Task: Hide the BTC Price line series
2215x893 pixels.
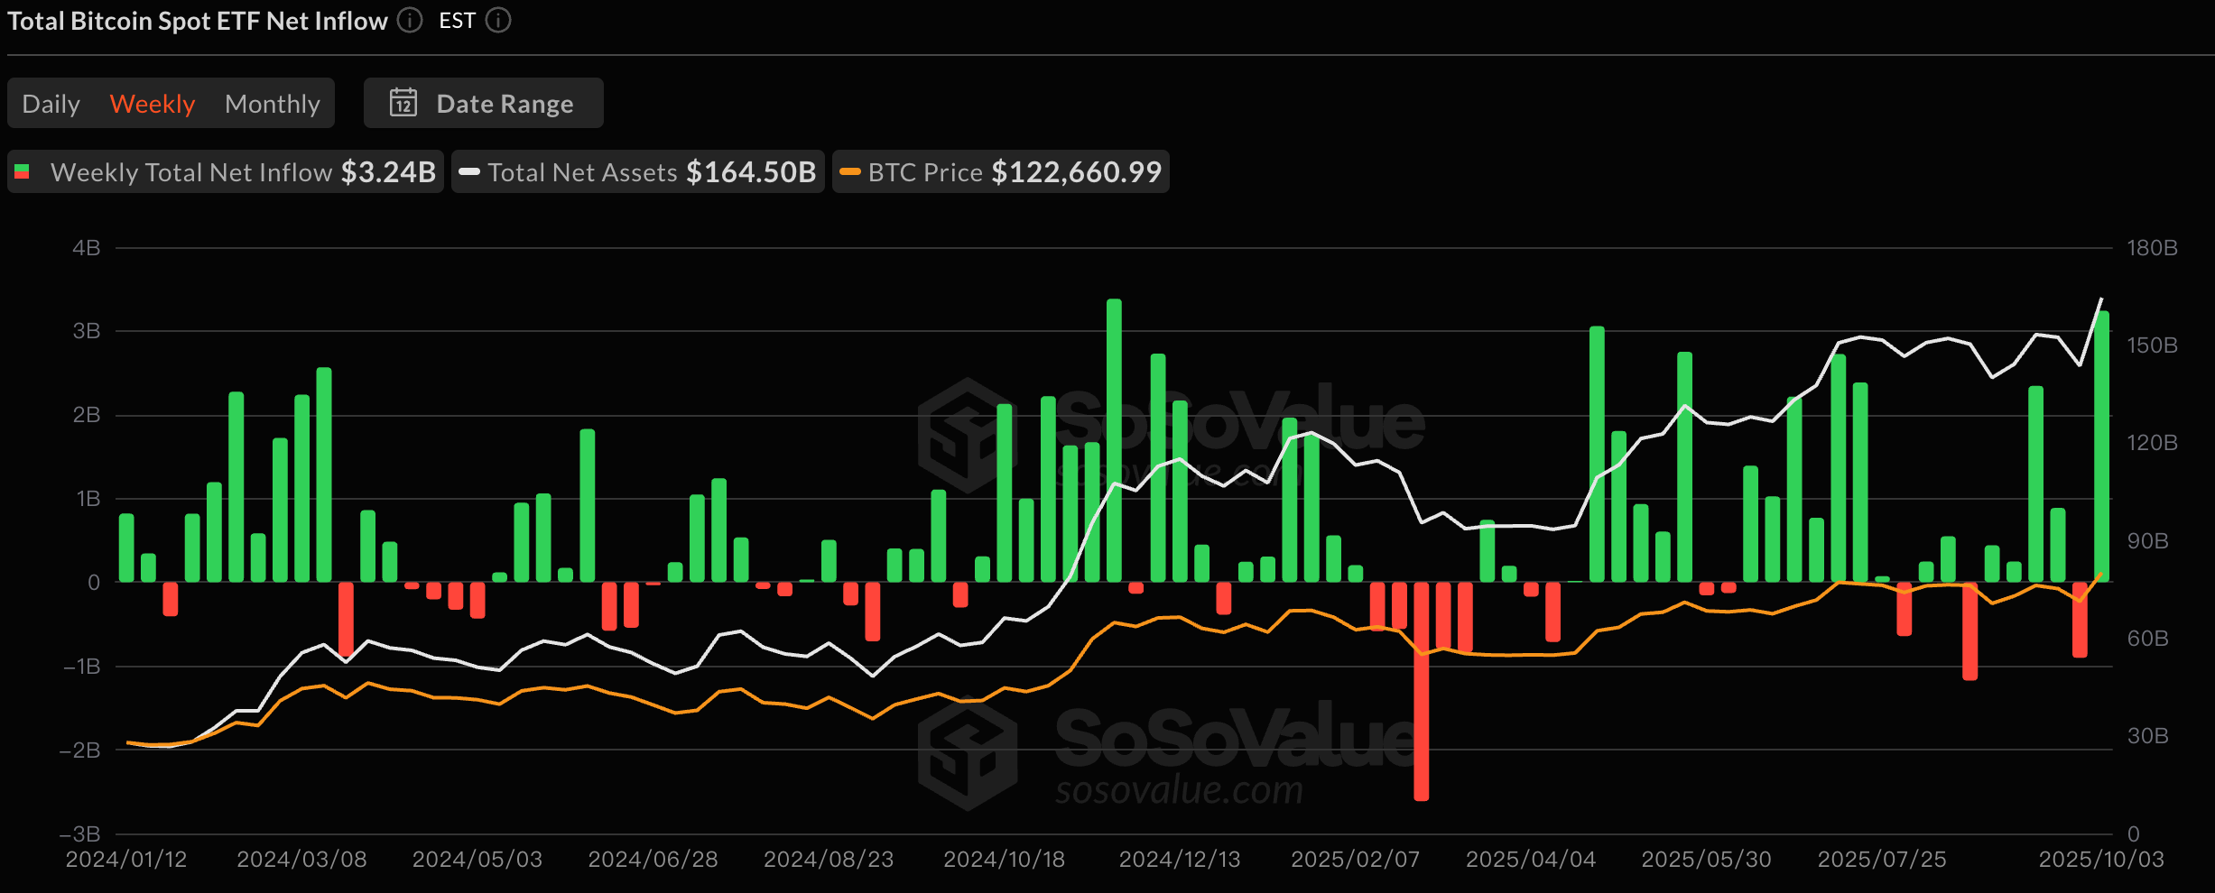Action: (1000, 171)
